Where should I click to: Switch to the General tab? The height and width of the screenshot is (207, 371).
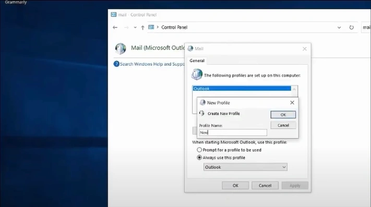coord(197,60)
